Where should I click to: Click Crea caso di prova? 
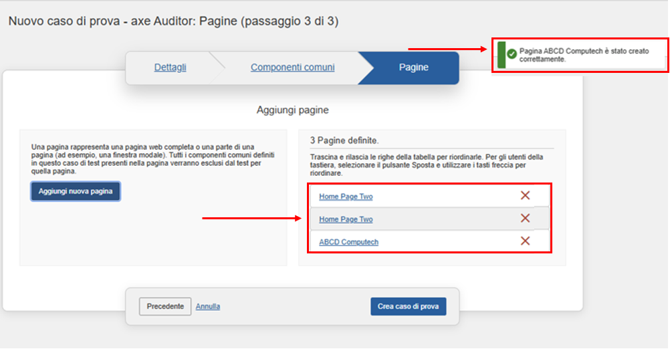click(408, 306)
